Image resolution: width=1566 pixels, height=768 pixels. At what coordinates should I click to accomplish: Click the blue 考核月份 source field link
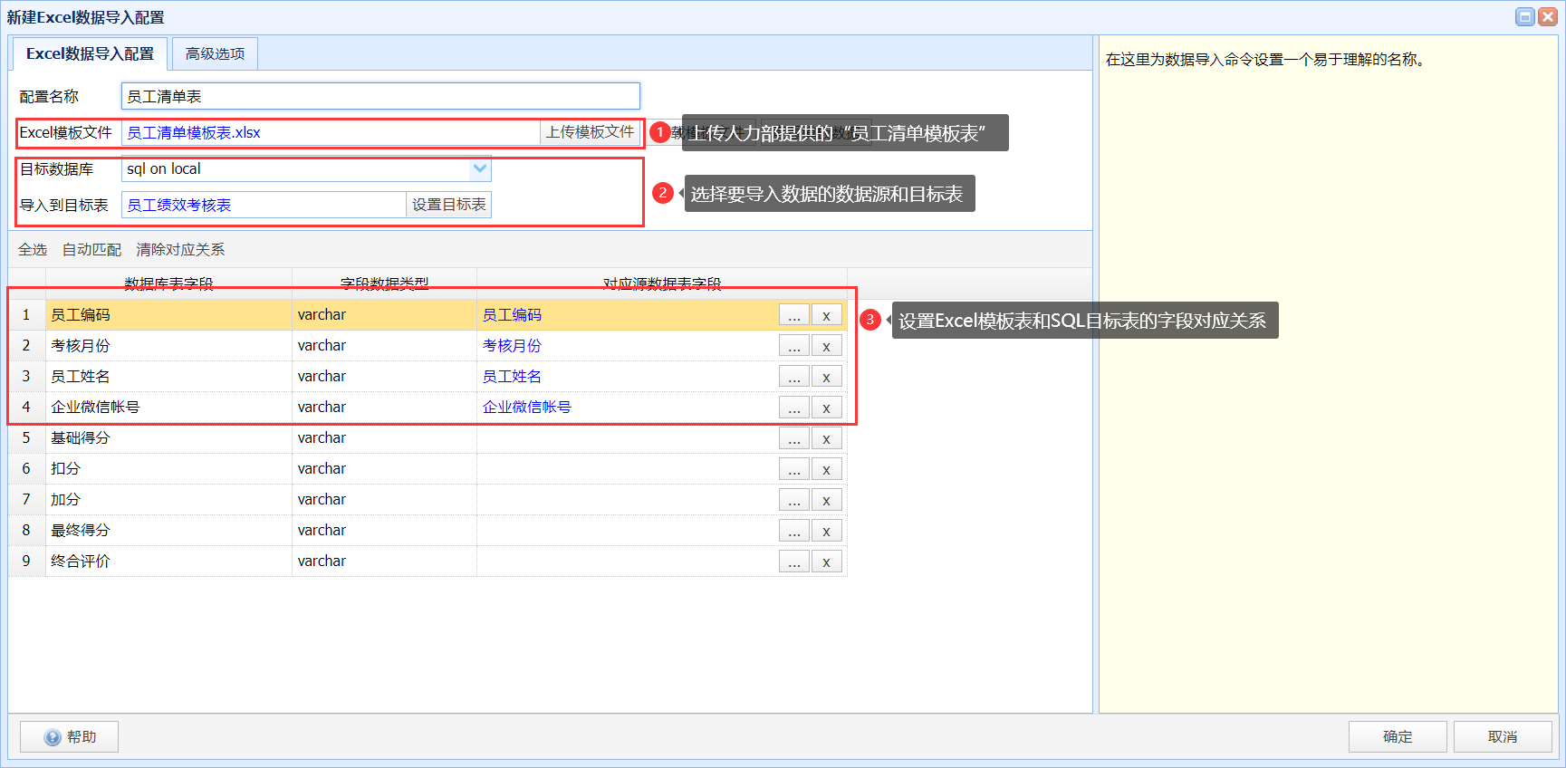[512, 346]
